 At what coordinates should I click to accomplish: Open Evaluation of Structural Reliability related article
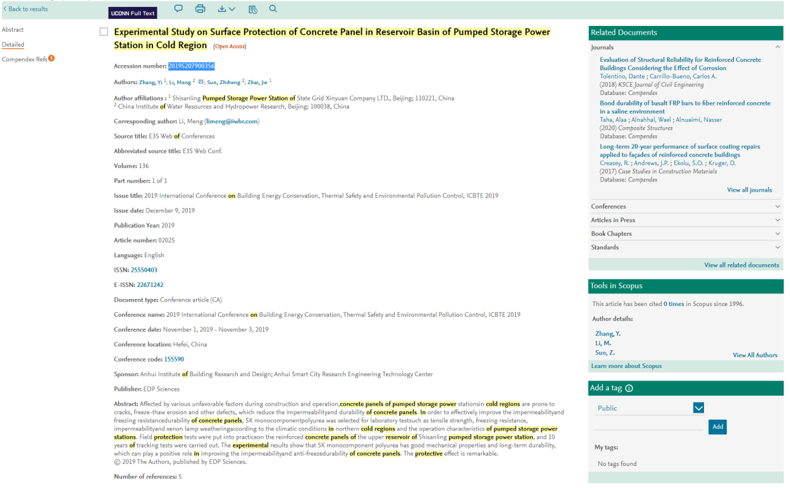[681, 64]
